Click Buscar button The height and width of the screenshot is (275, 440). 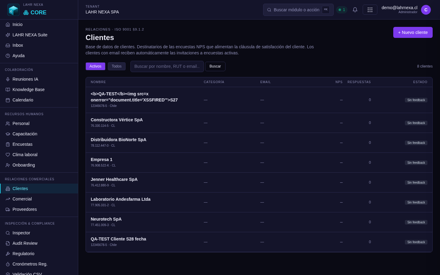click(x=215, y=66)
